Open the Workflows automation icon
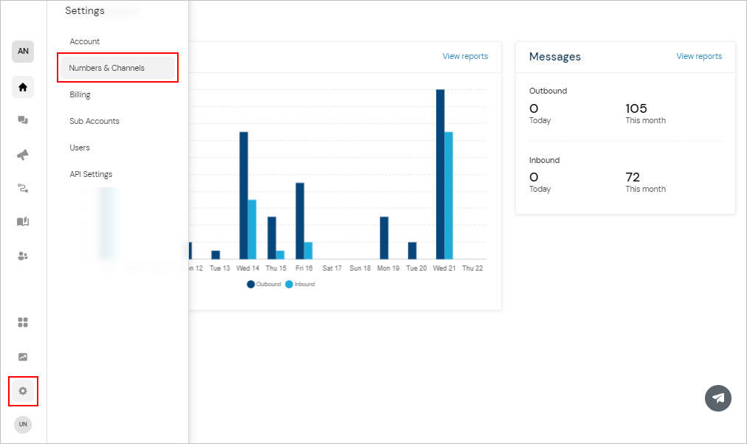This screenshot has width=747, height=444. (22, 188)
